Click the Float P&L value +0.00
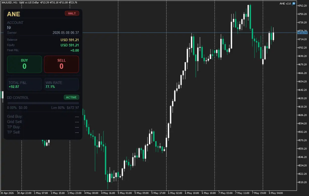 coord(75,51)
